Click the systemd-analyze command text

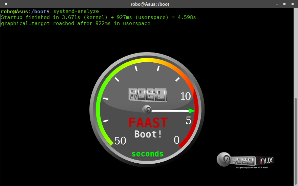pyautogui.click(x=76, y=12)
